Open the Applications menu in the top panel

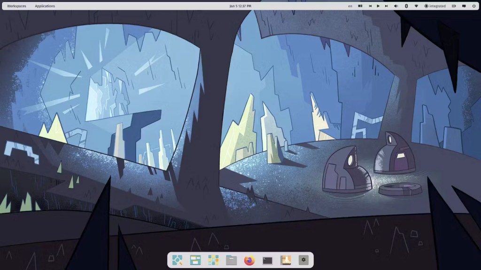(x=45, y=6)
